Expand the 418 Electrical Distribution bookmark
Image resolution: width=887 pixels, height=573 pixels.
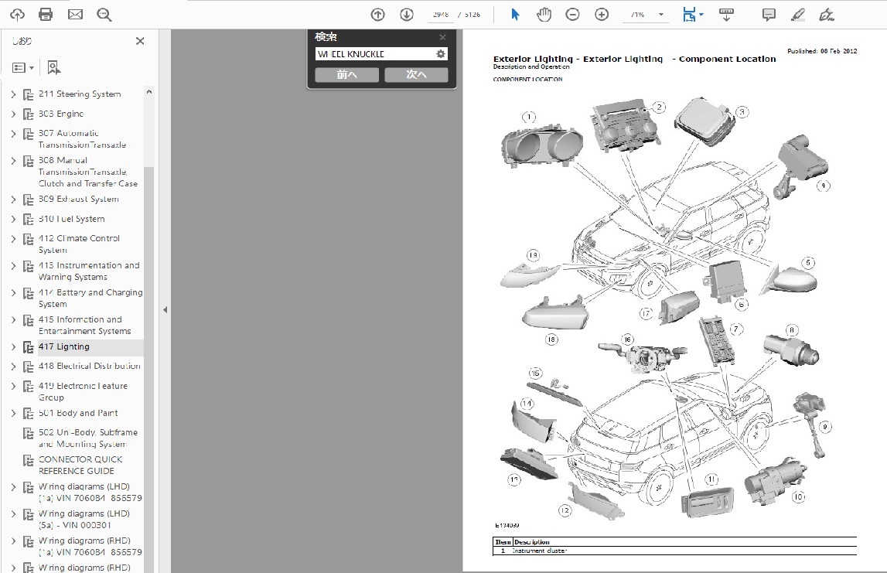(x=14, y=367)
